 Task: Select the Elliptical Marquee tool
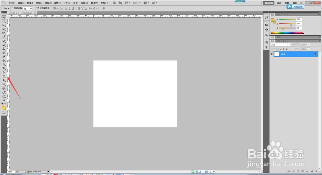tap(4, 21)
